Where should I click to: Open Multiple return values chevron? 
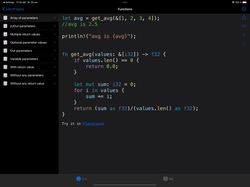click(55, 34)
